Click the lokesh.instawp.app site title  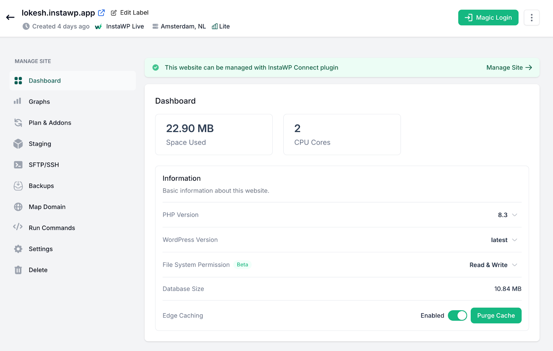coord(58,13)
